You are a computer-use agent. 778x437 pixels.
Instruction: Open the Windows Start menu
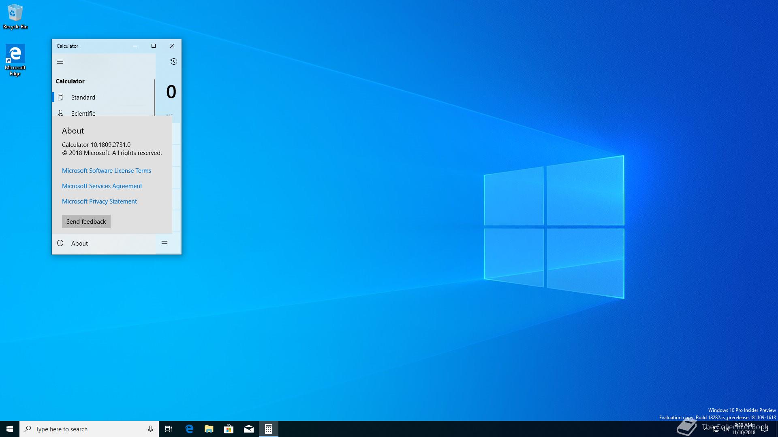point(10,429)
